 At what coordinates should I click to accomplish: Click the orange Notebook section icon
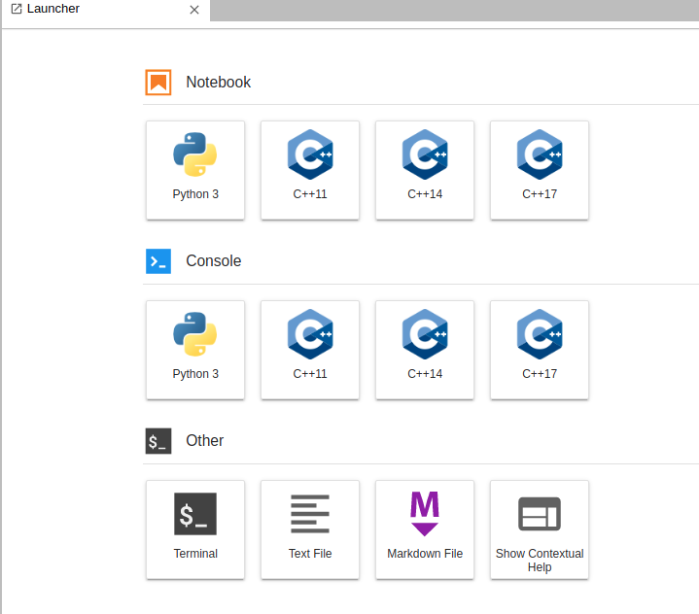158,83
